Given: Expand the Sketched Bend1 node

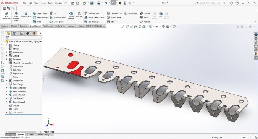Looking at the screenshot, I should 7,88.
